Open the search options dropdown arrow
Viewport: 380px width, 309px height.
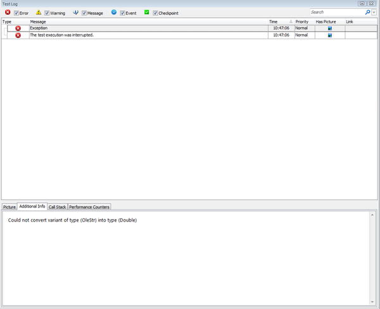click(x=374, y=12)
